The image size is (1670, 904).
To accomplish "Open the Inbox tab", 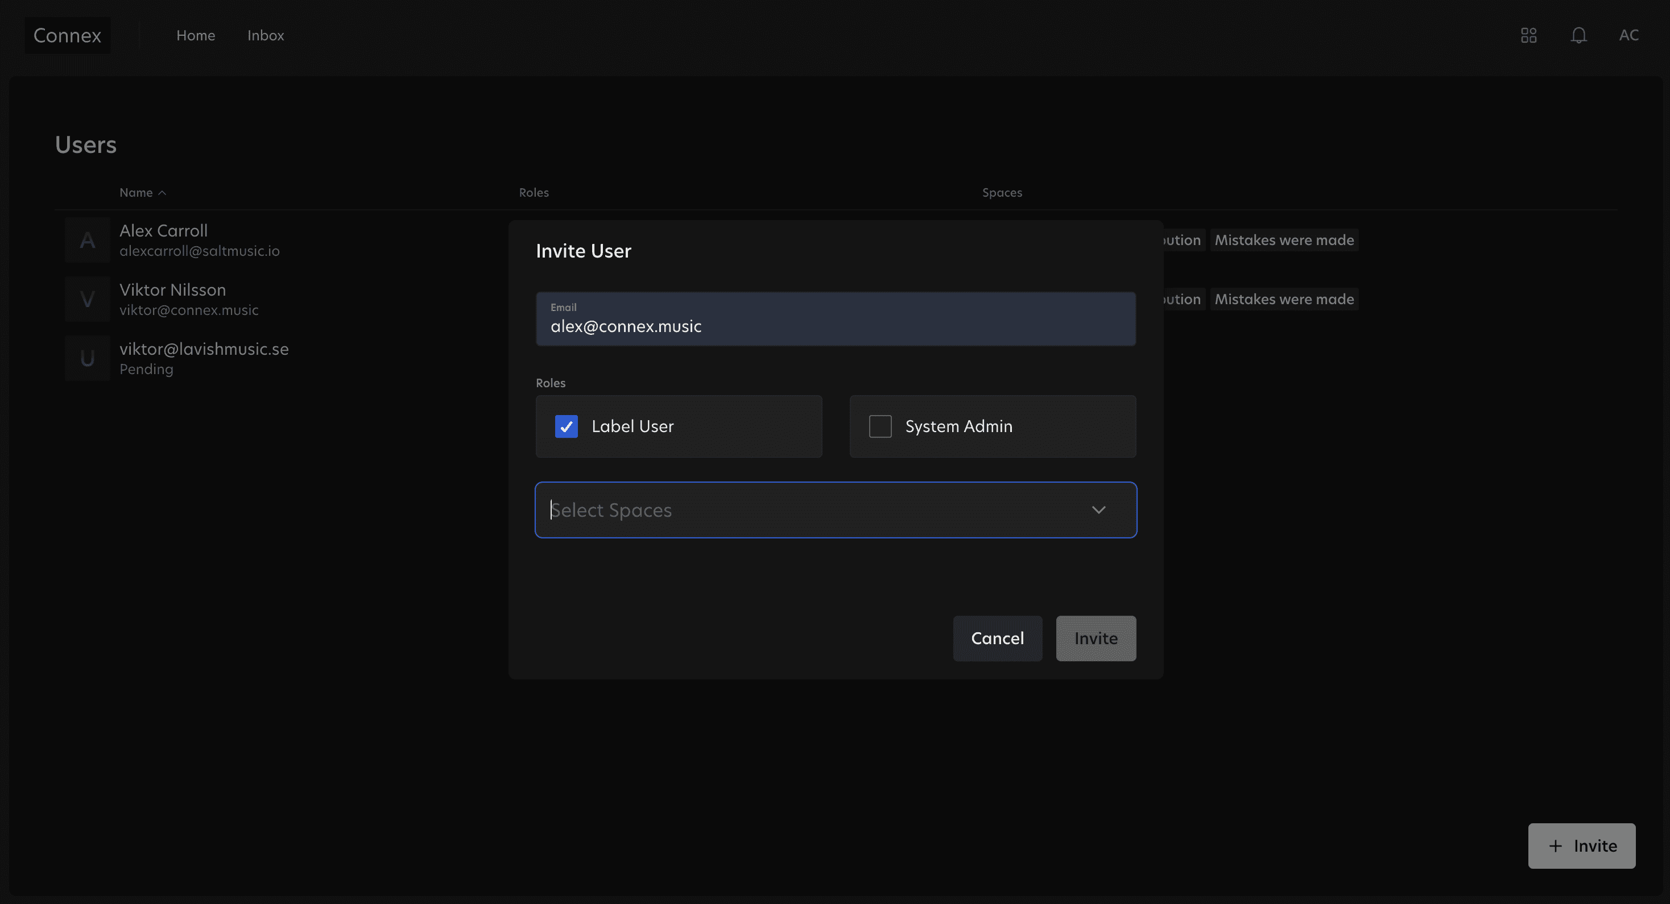I will 265,35.
